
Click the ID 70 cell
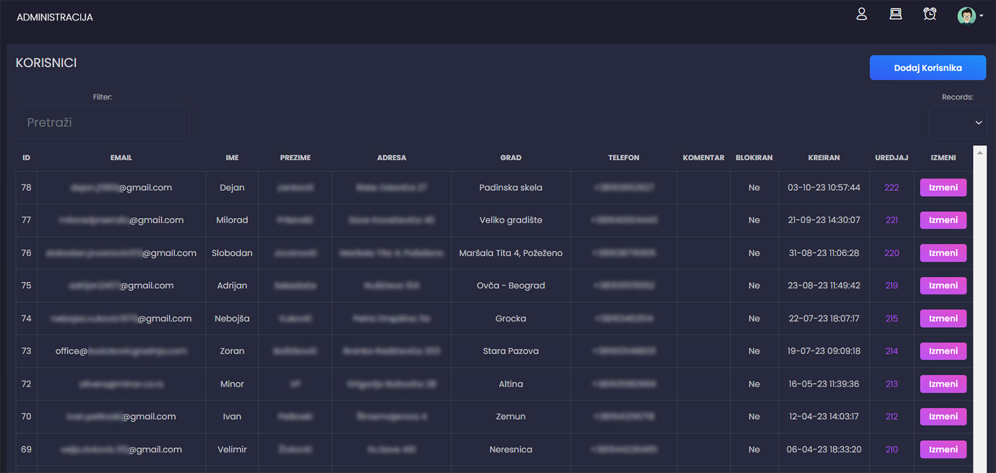tap(26, 417)
